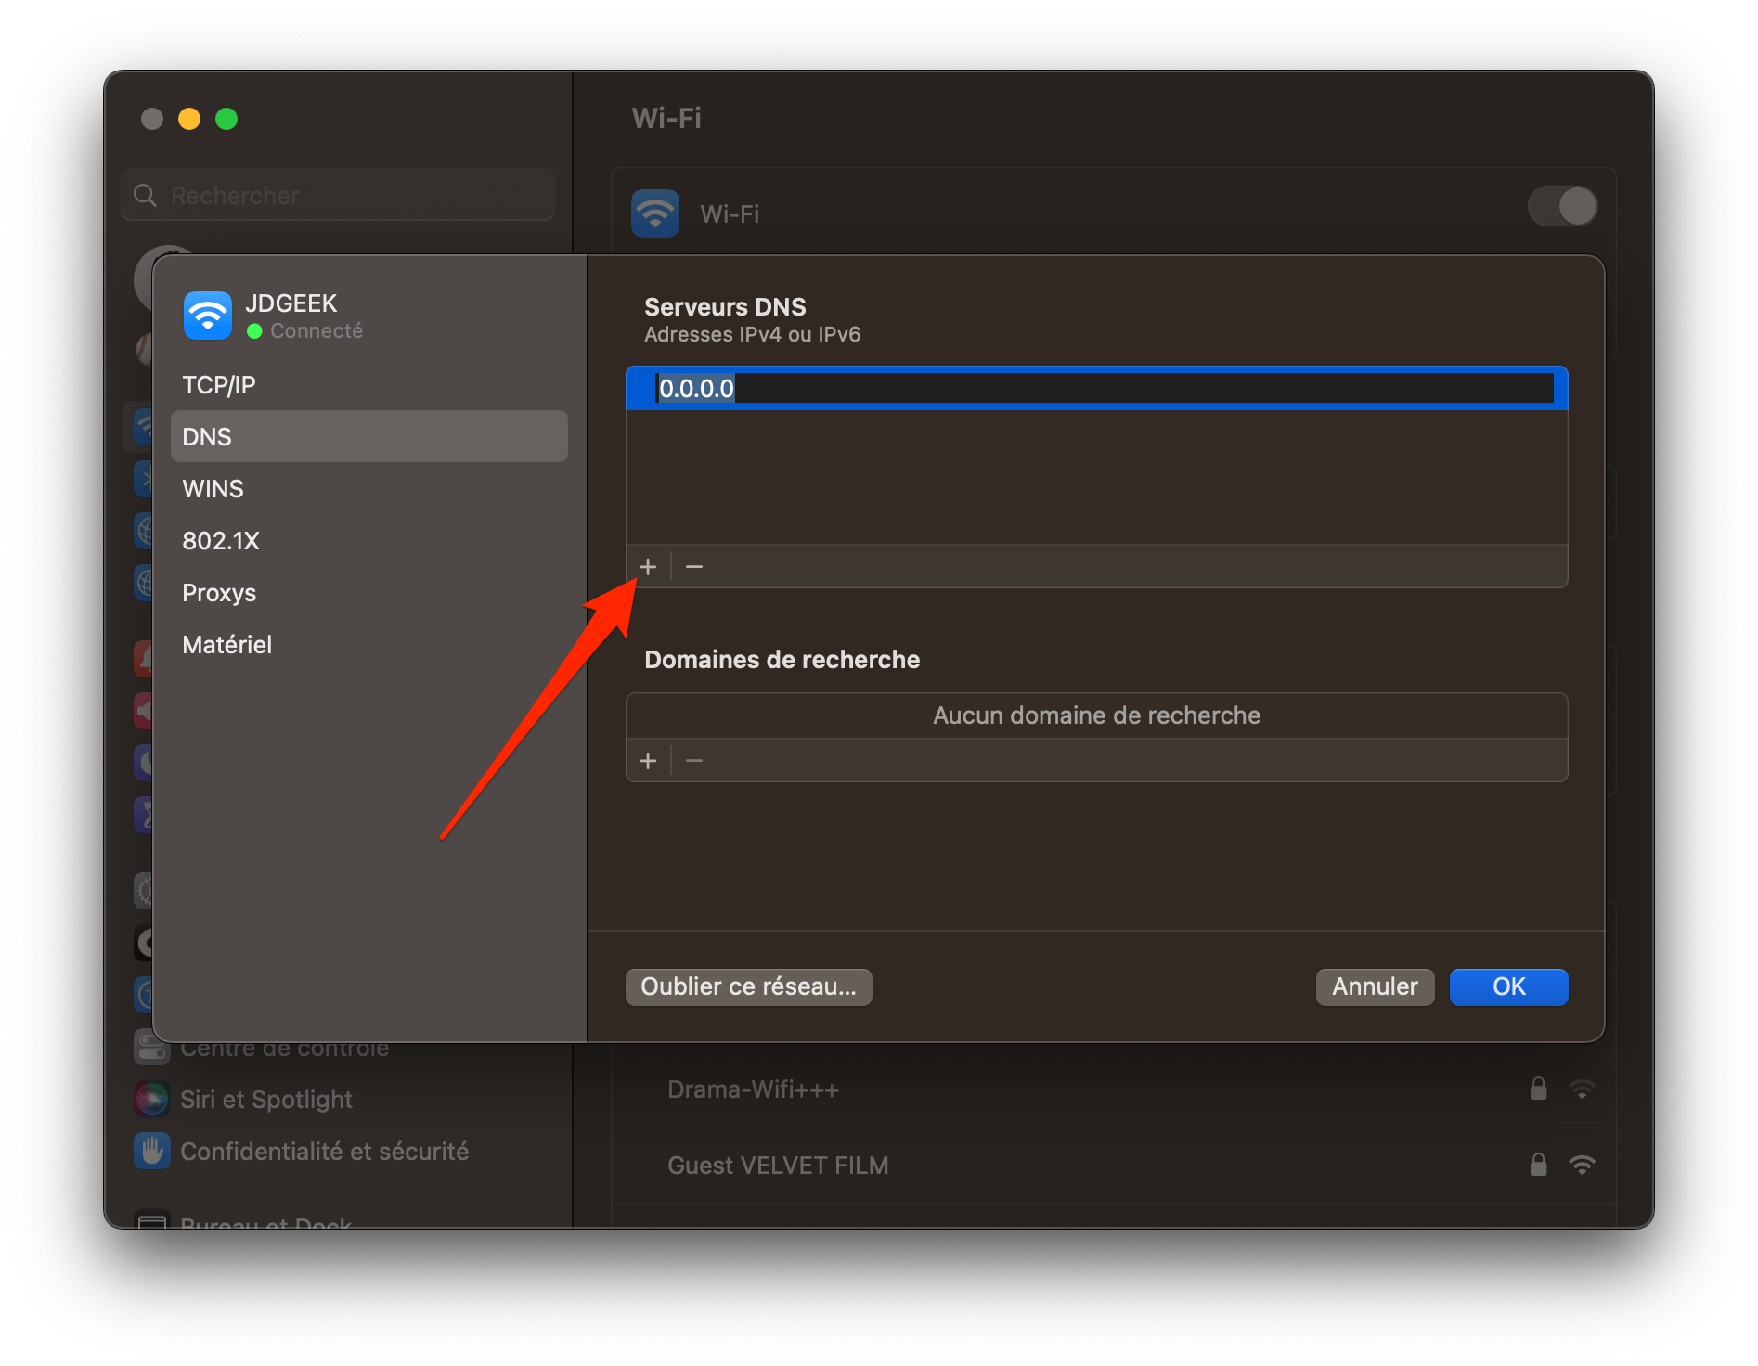Viewport: 1758px width, 1366px height.
Task: Click the Annuler button
Action: [x=1375, y=986]
